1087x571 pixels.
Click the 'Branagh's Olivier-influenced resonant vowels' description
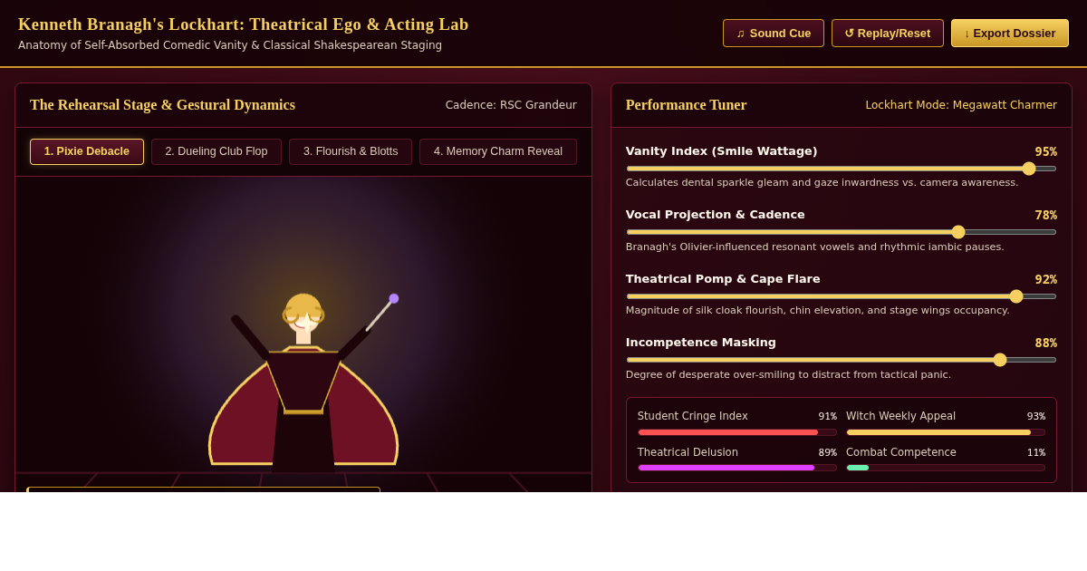tap(815, 247)
